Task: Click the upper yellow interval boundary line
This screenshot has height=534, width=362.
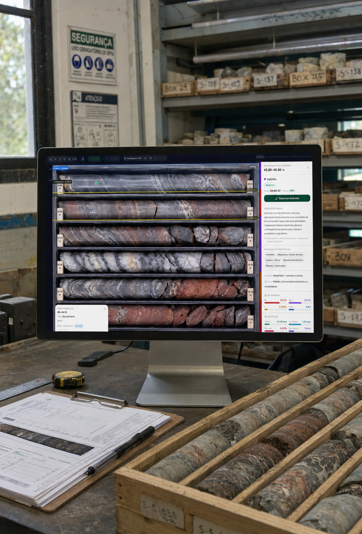Action: pyautogui.click(x=155, y=192)
